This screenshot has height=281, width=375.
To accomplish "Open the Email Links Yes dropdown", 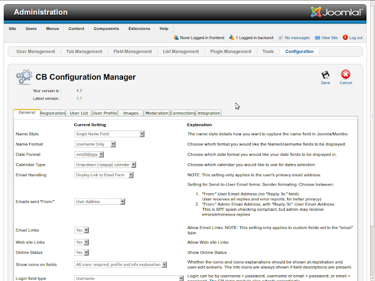I will pyautogui.click(x=81, y=230).
